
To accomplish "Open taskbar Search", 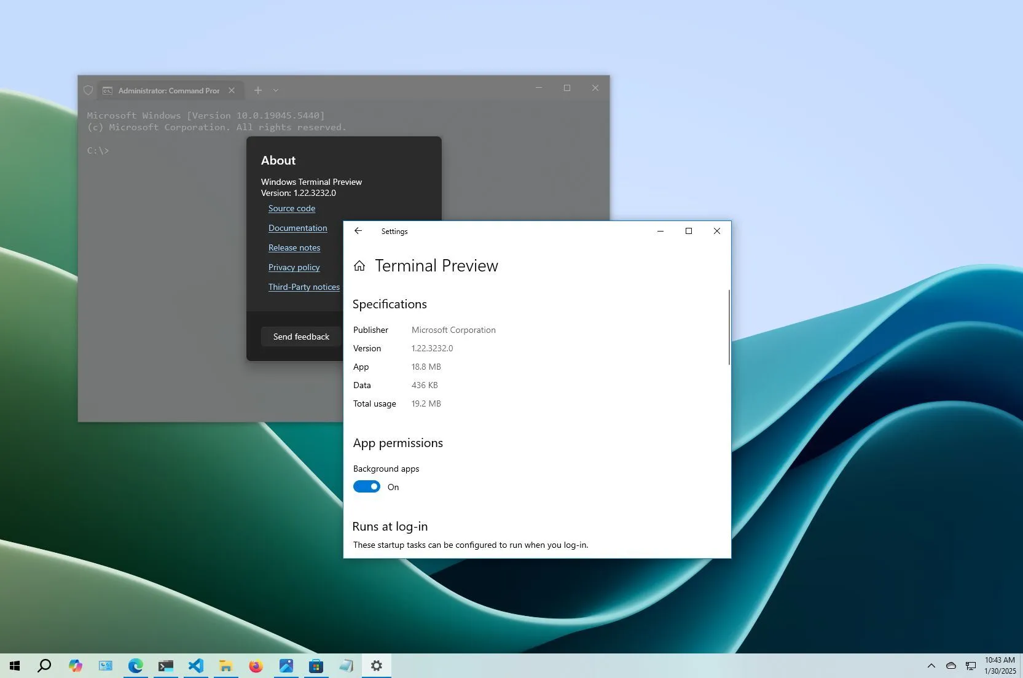I will click(44, 666).
